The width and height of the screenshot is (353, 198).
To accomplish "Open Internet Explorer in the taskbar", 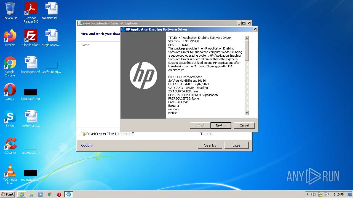I will [x=22, y=194].
